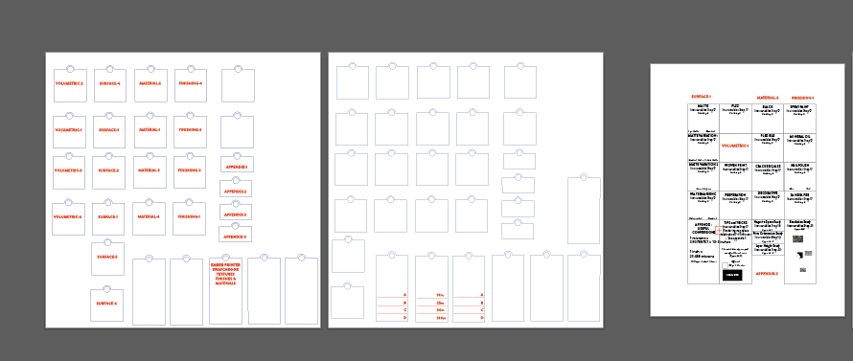
Task: Select the MATERIAL-4 tag label
Action: 149,217
